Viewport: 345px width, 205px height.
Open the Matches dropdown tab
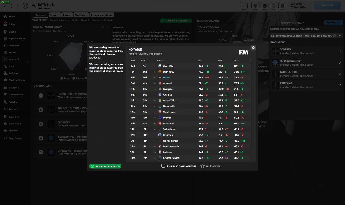(x=81, y=15)
